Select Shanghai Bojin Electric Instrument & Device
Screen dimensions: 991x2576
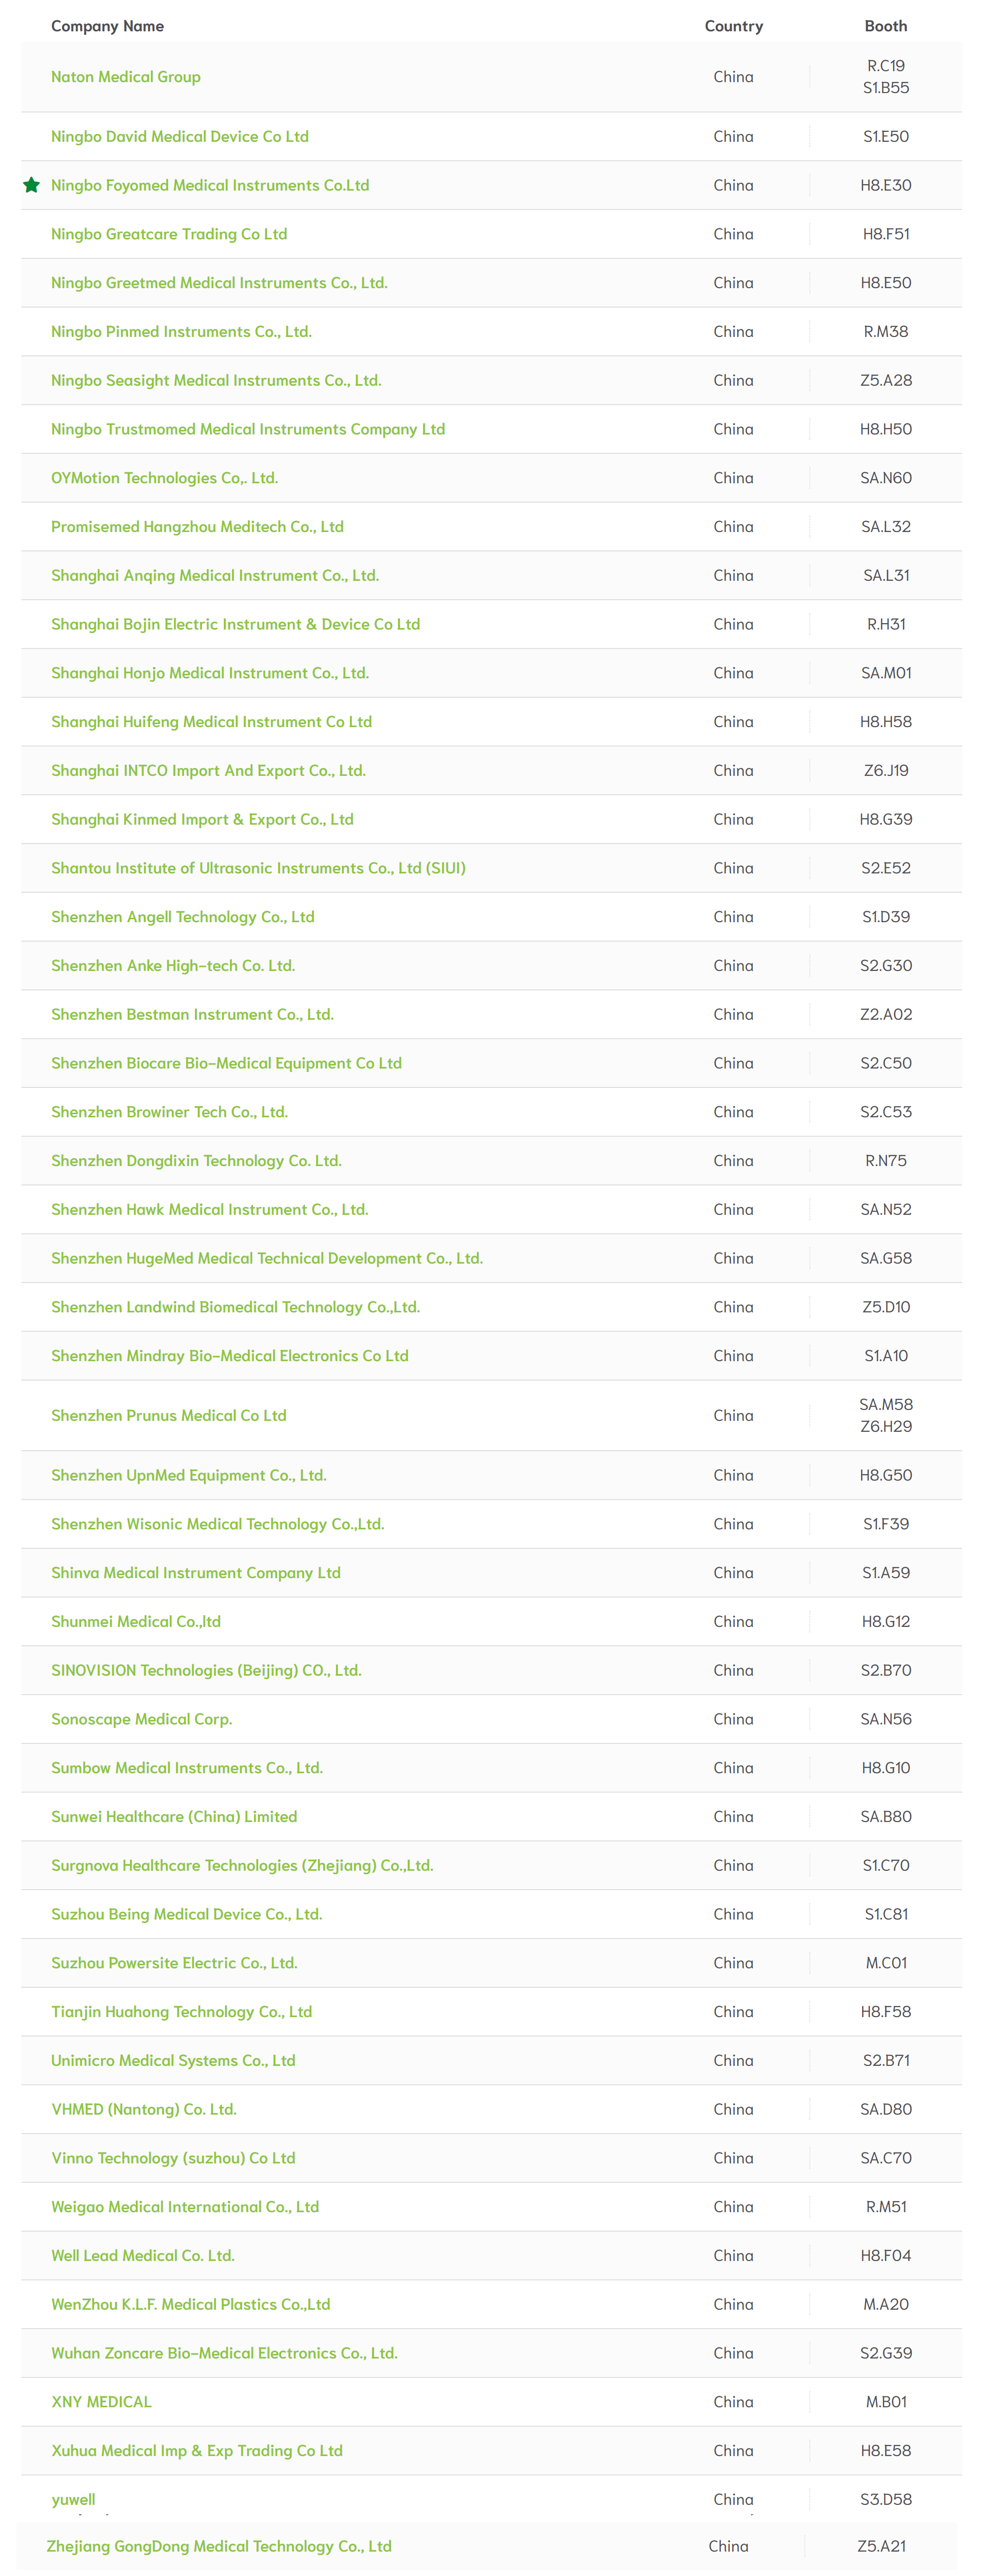235,625
